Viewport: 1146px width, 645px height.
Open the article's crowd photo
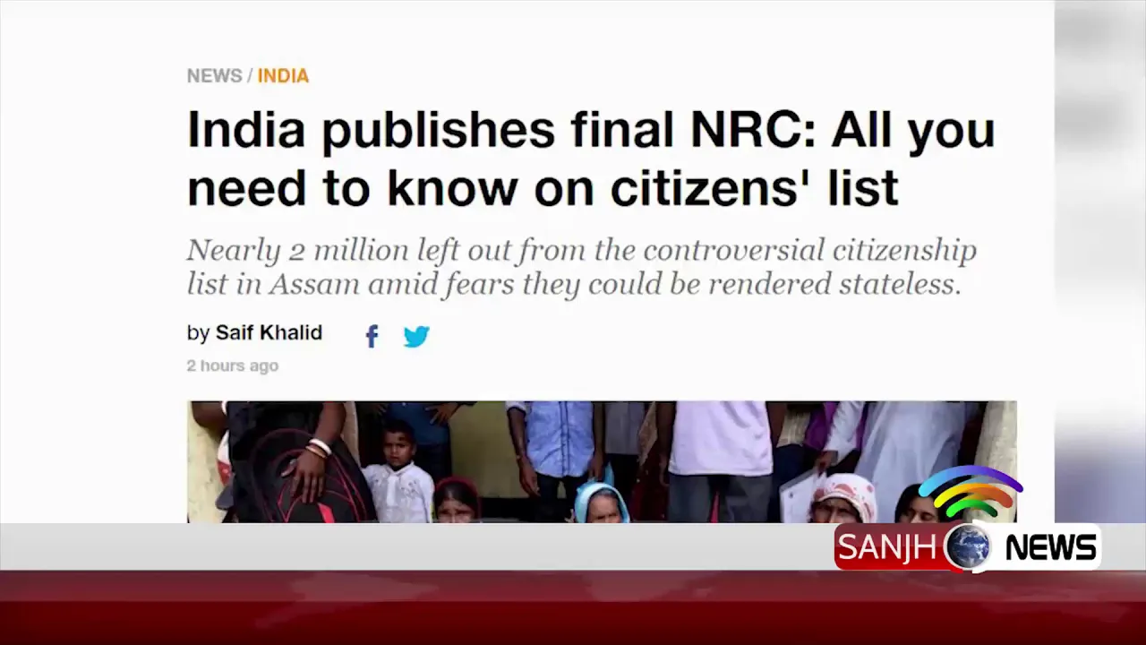(602, 462)
